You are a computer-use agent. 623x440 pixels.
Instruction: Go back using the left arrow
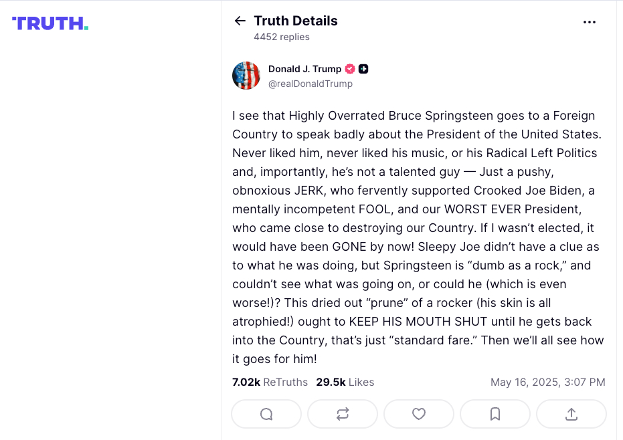[240, 21]
